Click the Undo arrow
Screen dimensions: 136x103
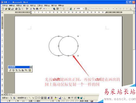pyautogui.click(x=44, y=9)
